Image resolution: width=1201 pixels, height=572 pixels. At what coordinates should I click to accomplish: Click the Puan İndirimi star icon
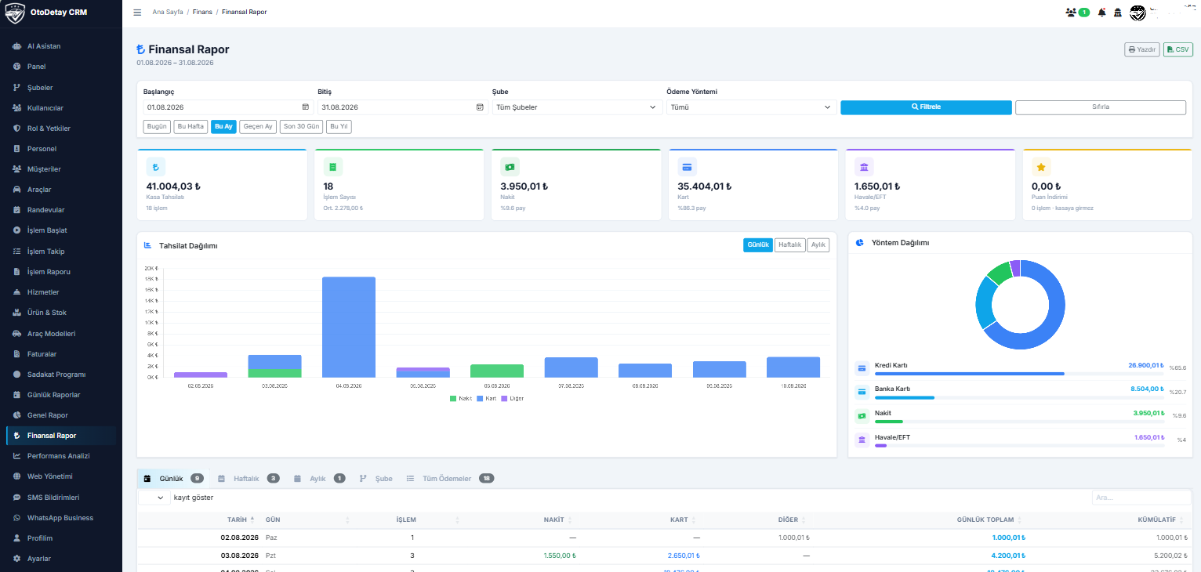1041,167
